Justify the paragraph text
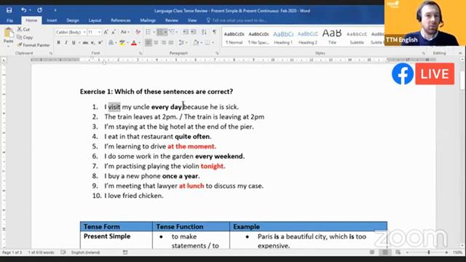The height and width of the screenshot is (262, 466). click(171, 43)
